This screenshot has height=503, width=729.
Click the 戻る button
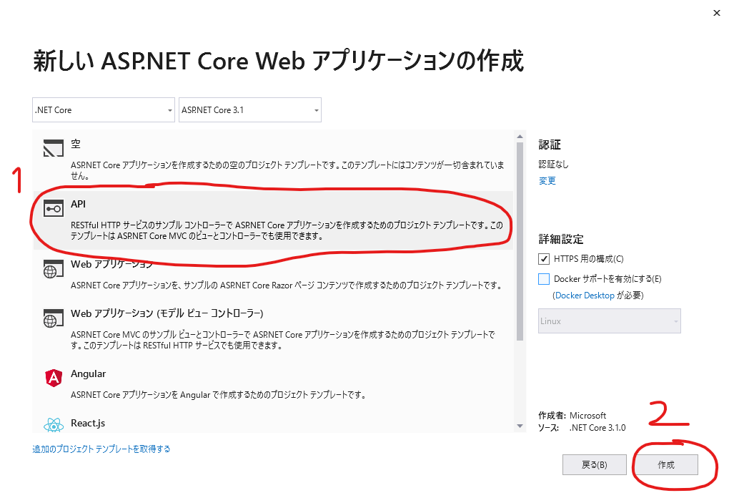(x=594, y=464)
